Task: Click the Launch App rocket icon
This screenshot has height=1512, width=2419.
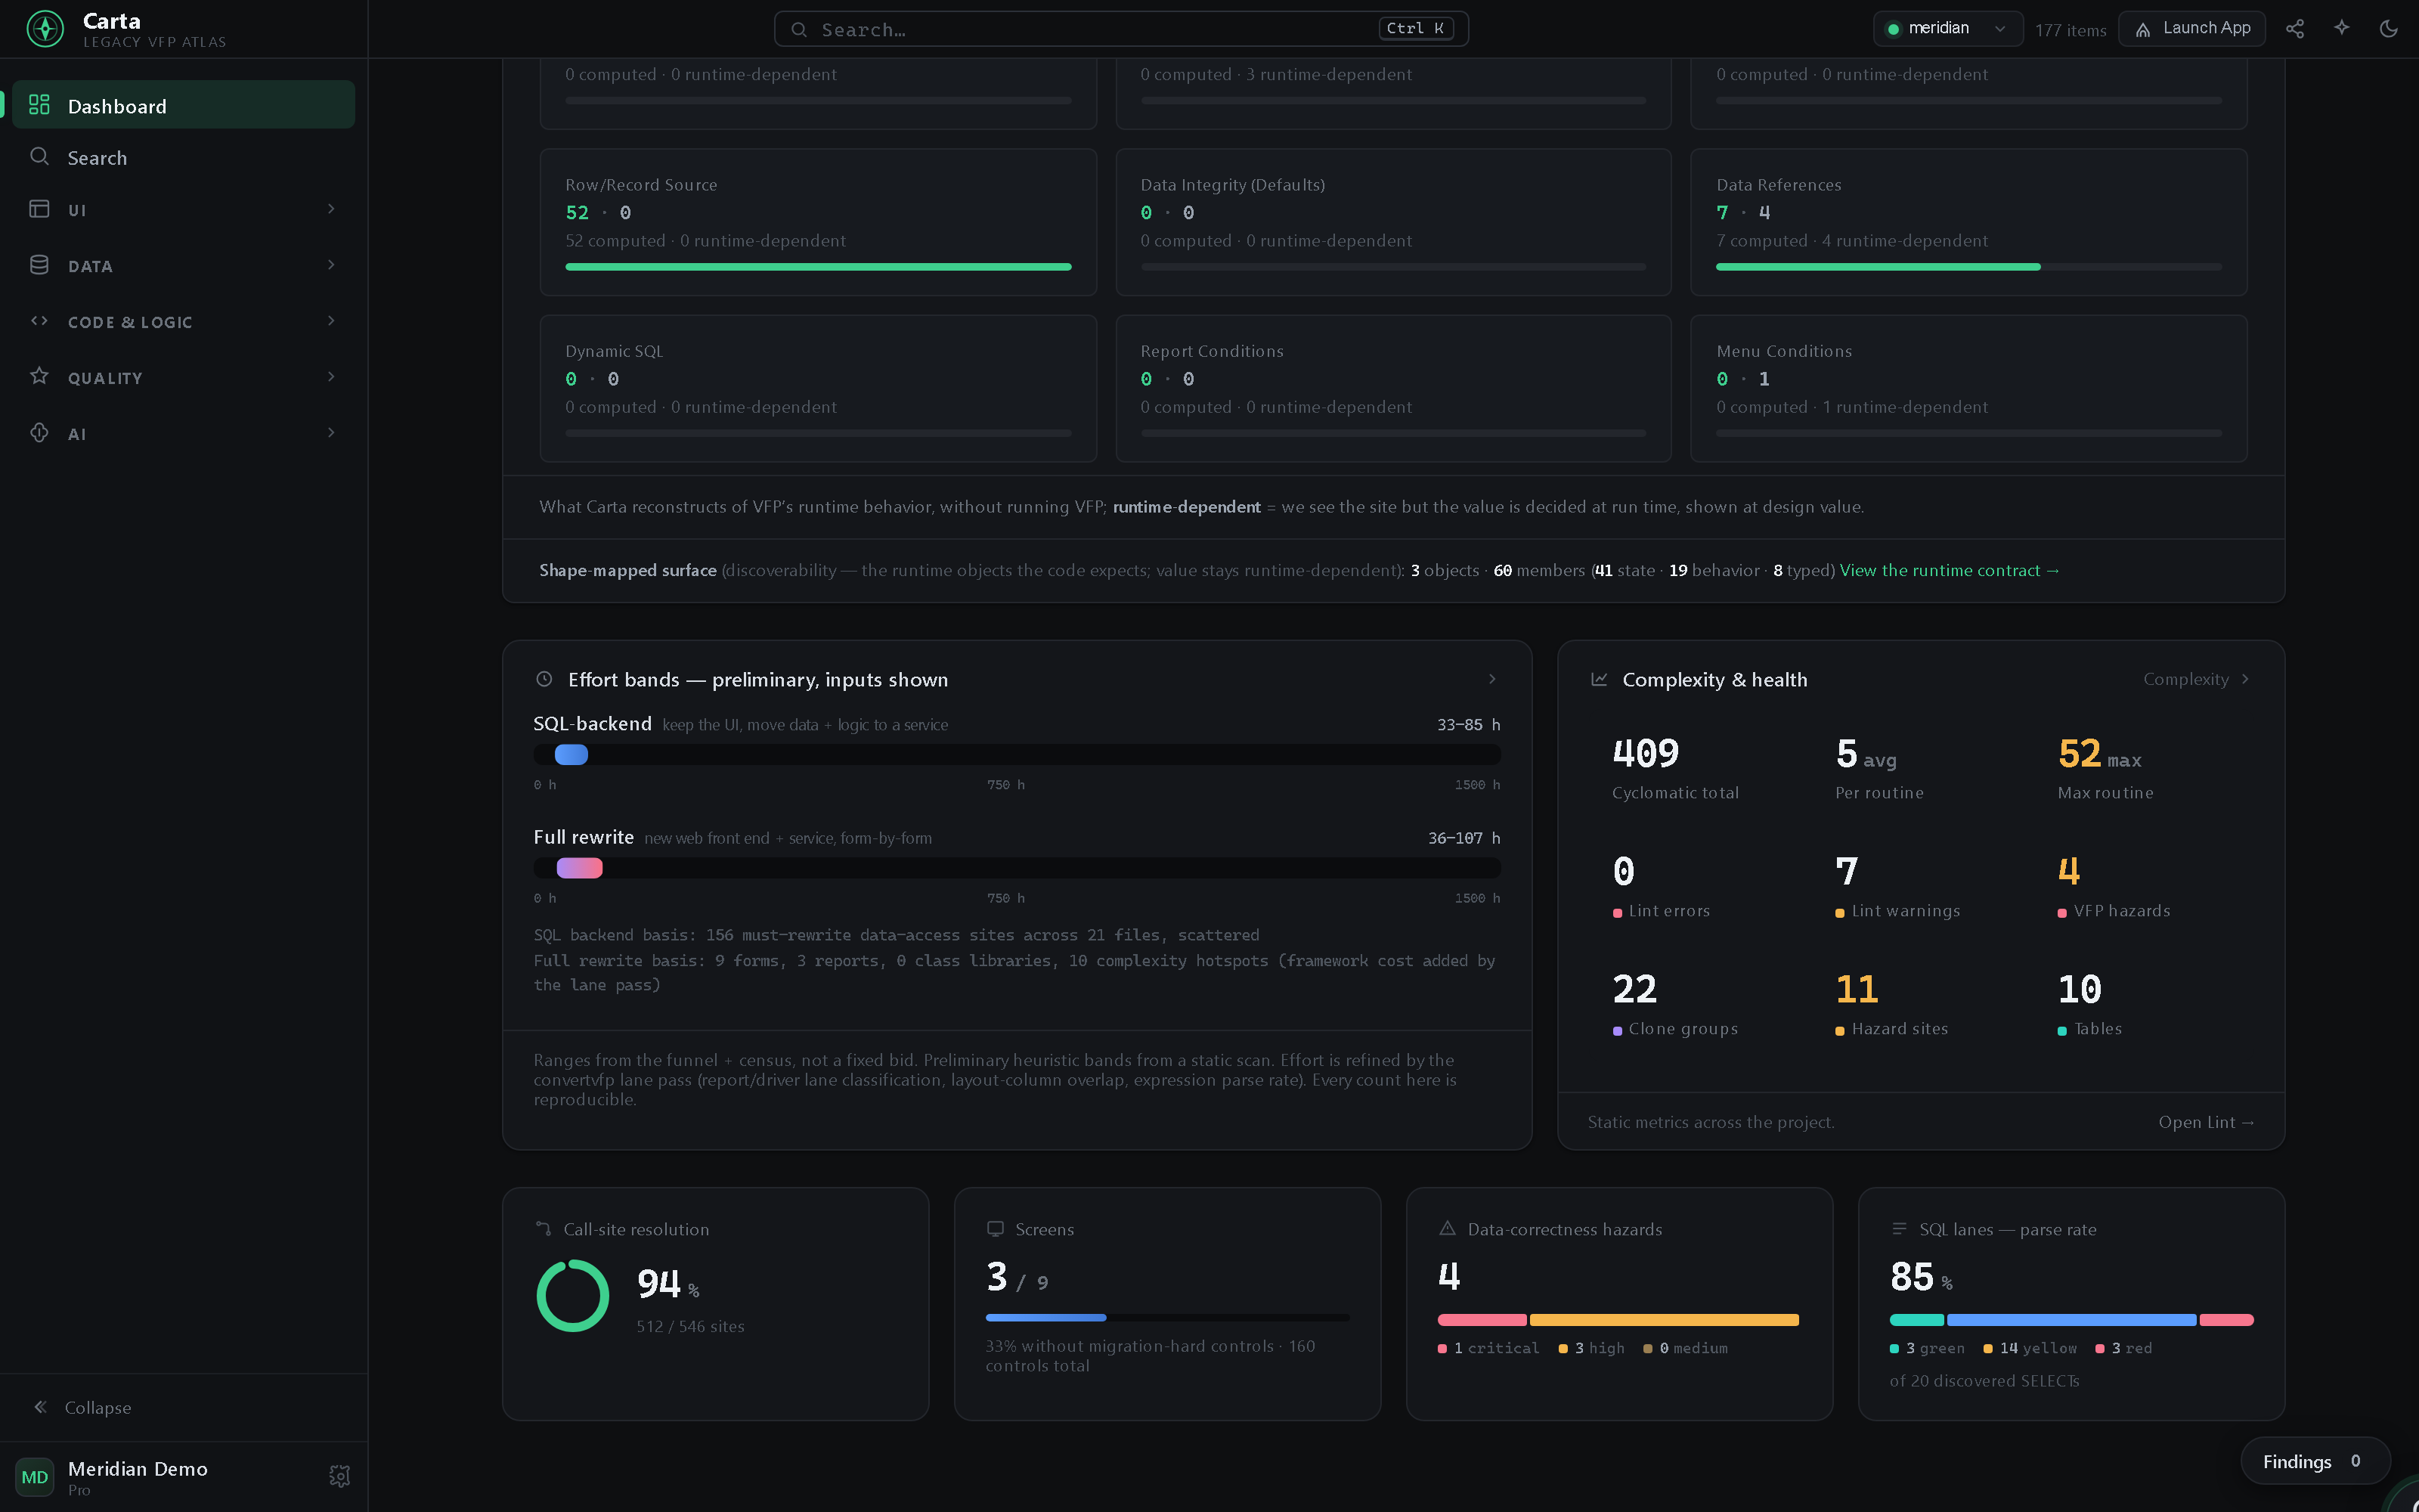Action: pos(2143,30)
